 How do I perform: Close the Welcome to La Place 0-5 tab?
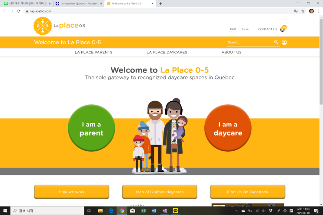pyautogui.click(x=153, y=3)
